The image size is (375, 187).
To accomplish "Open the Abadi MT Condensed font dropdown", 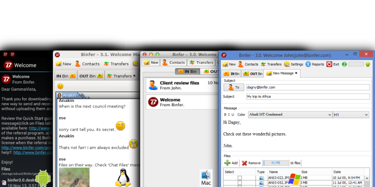I will [290, 115].
